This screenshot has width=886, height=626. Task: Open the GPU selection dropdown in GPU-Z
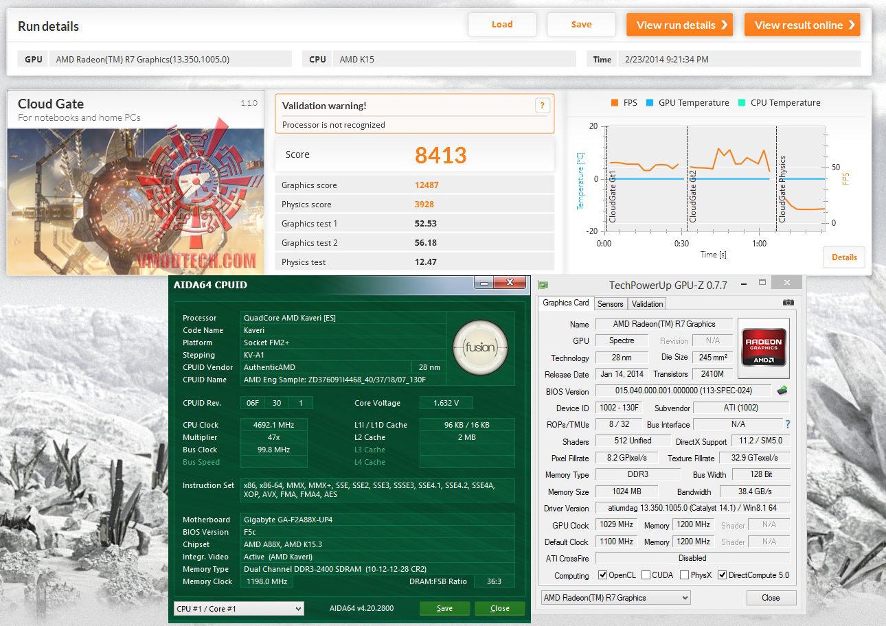coord(615,598)
